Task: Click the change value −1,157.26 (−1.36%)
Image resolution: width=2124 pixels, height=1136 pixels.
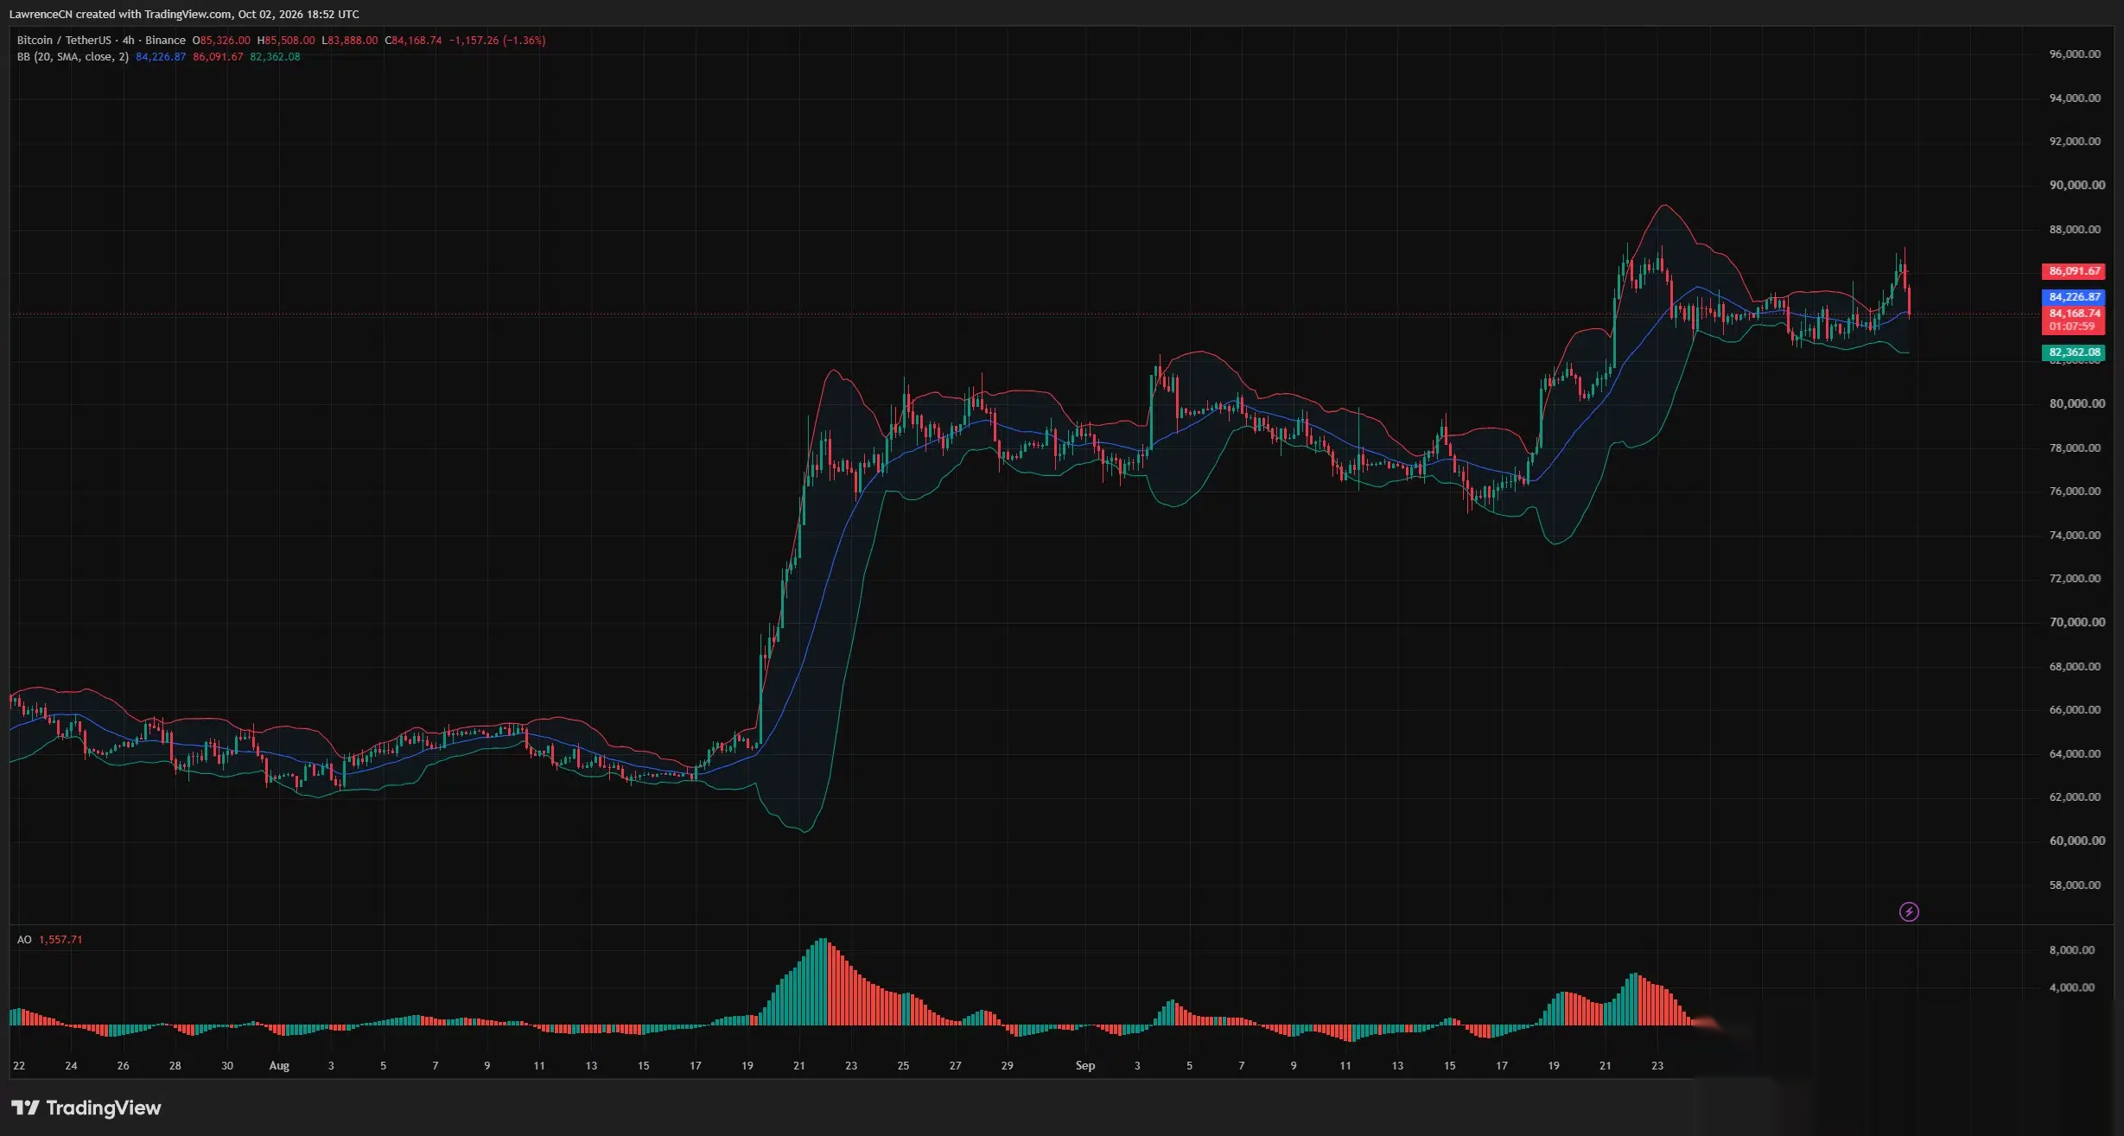Action: click(497, 40)
